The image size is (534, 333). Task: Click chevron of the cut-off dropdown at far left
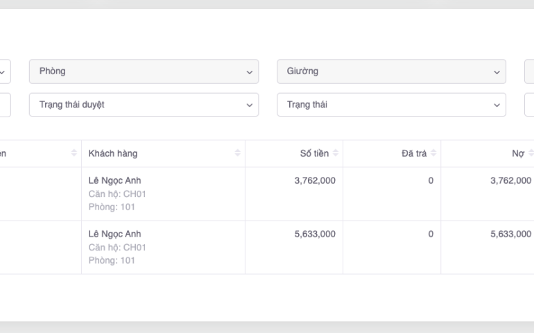click(x=2, y=71)
